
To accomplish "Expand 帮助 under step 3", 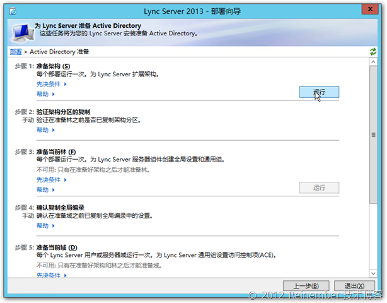I will click(x=45, y=189).
